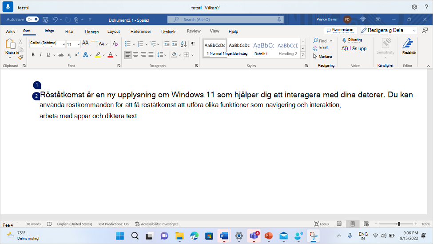The image size is (433, 244).
Task: Apply the red font color
Action: (111, 55)
